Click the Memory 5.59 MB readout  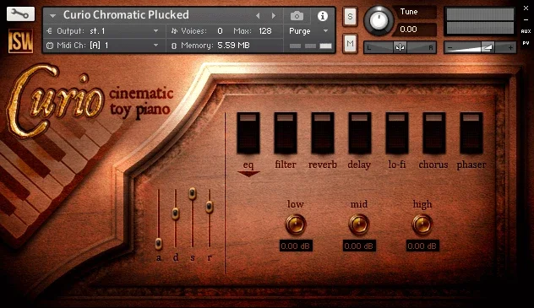coord(233,46)
